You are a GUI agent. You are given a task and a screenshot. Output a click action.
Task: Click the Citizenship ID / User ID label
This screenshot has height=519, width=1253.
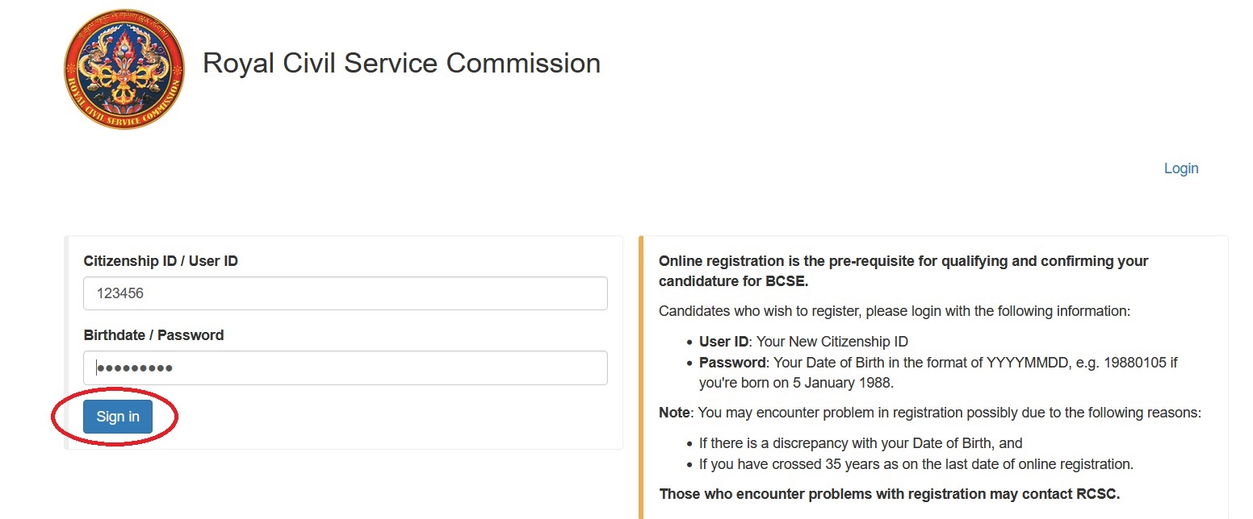point(161,261)
